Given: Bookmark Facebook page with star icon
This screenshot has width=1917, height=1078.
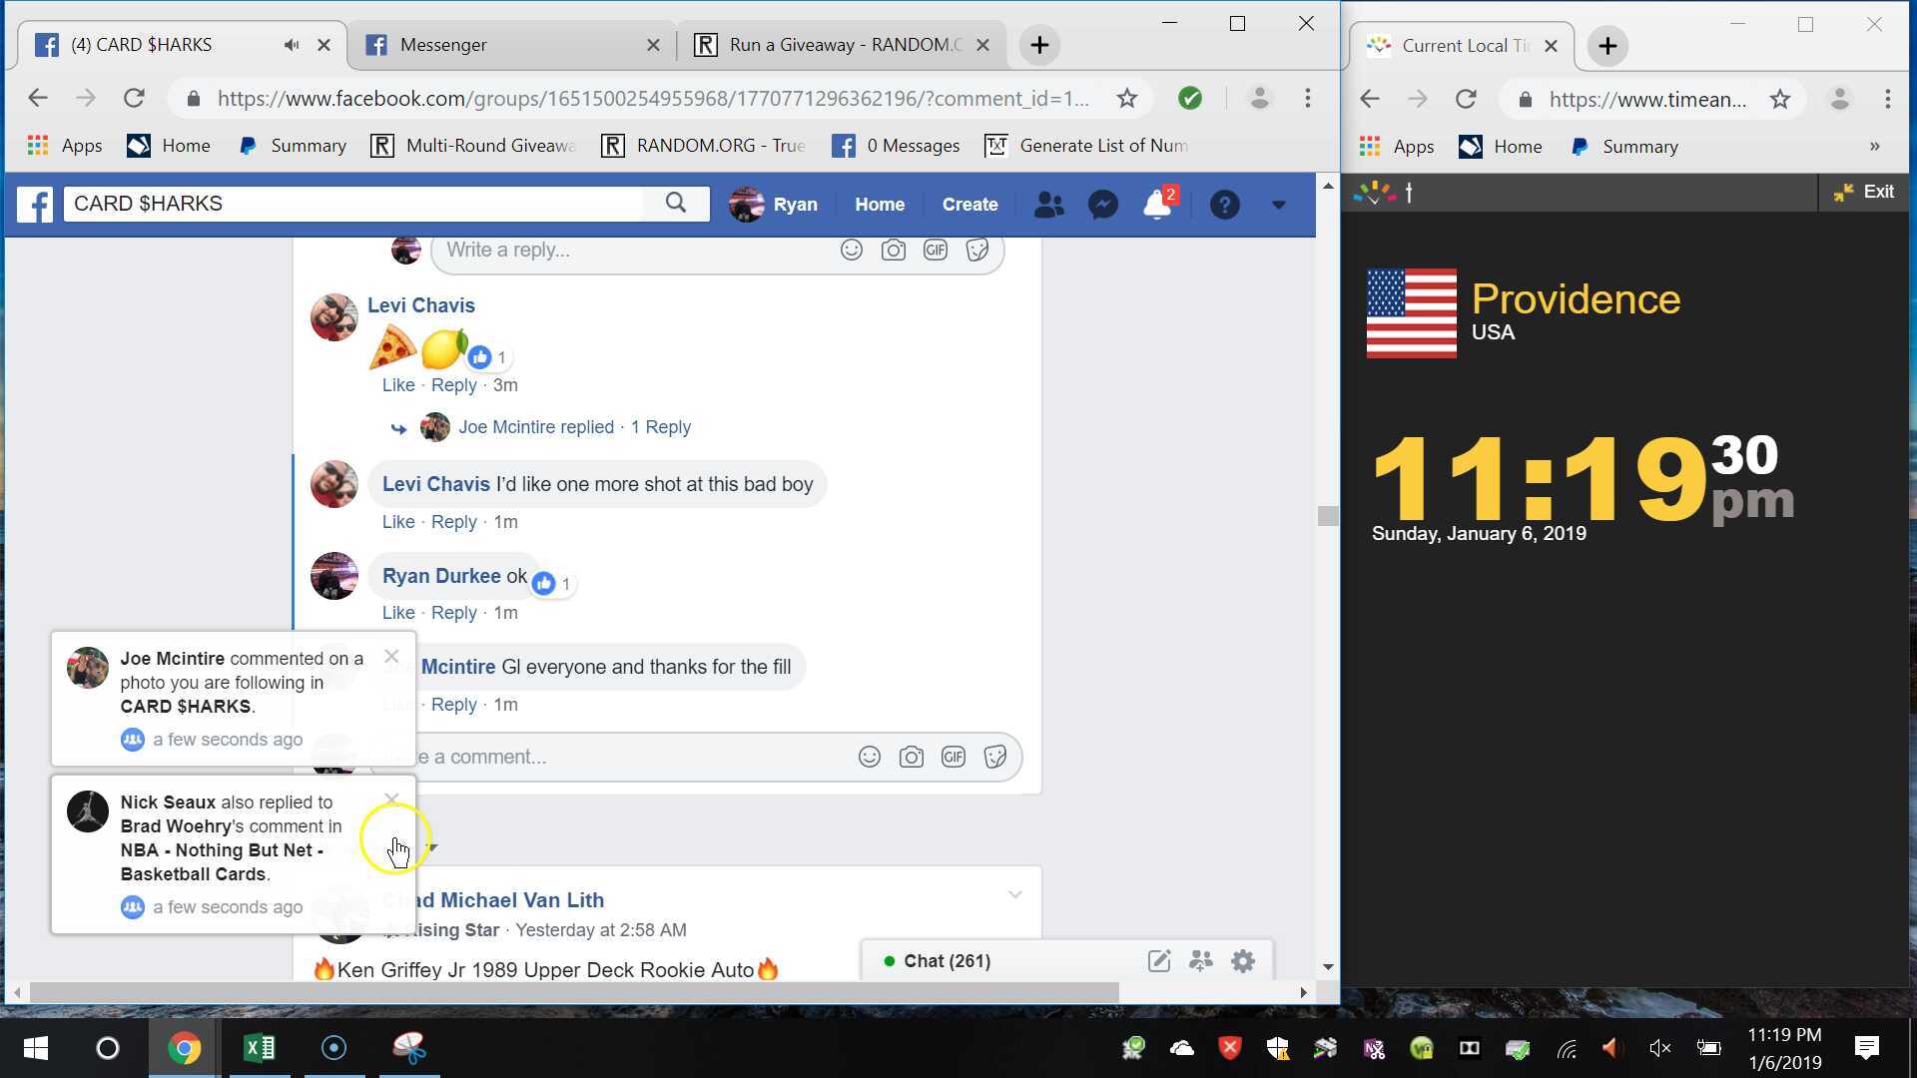Looking at the screenshot, I should pos(1127,98).
